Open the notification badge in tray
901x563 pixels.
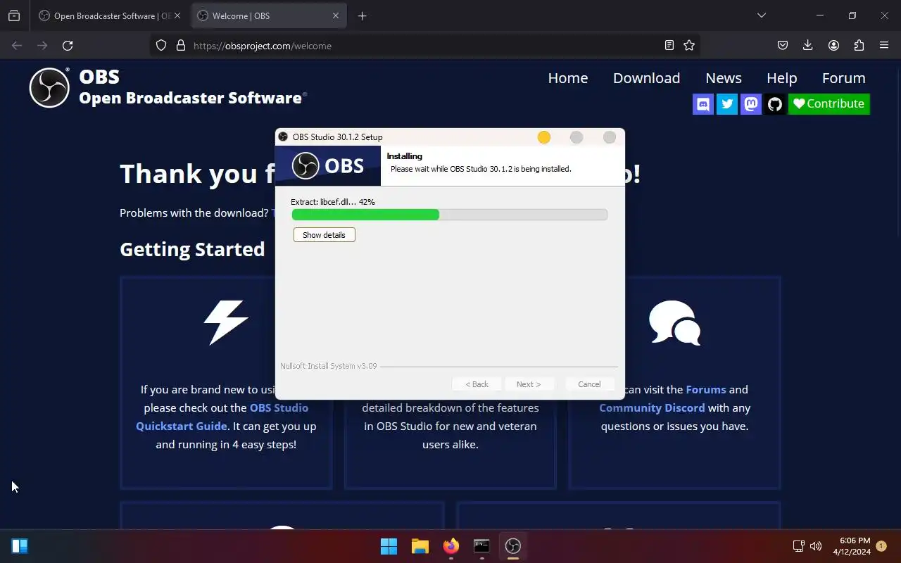point(881,546)
